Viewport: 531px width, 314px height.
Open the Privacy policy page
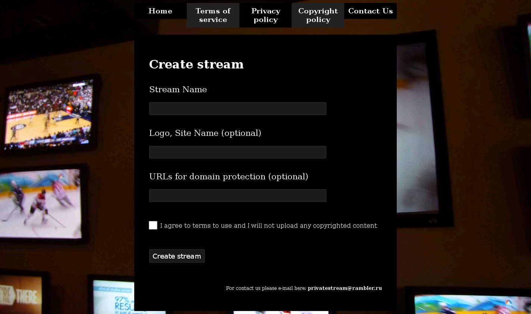(265, 15)
